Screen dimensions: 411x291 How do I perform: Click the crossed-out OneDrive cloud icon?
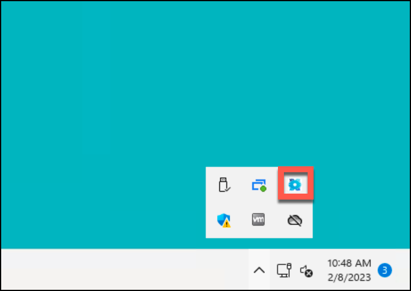pos(295,220)
